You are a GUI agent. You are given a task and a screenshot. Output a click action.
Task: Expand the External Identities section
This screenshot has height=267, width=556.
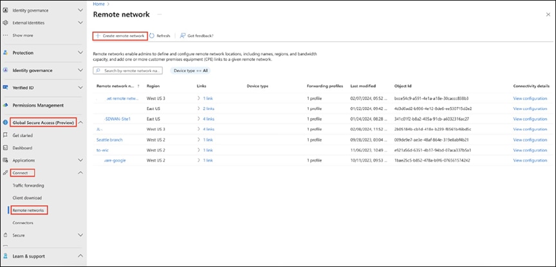tap(80, 22)
